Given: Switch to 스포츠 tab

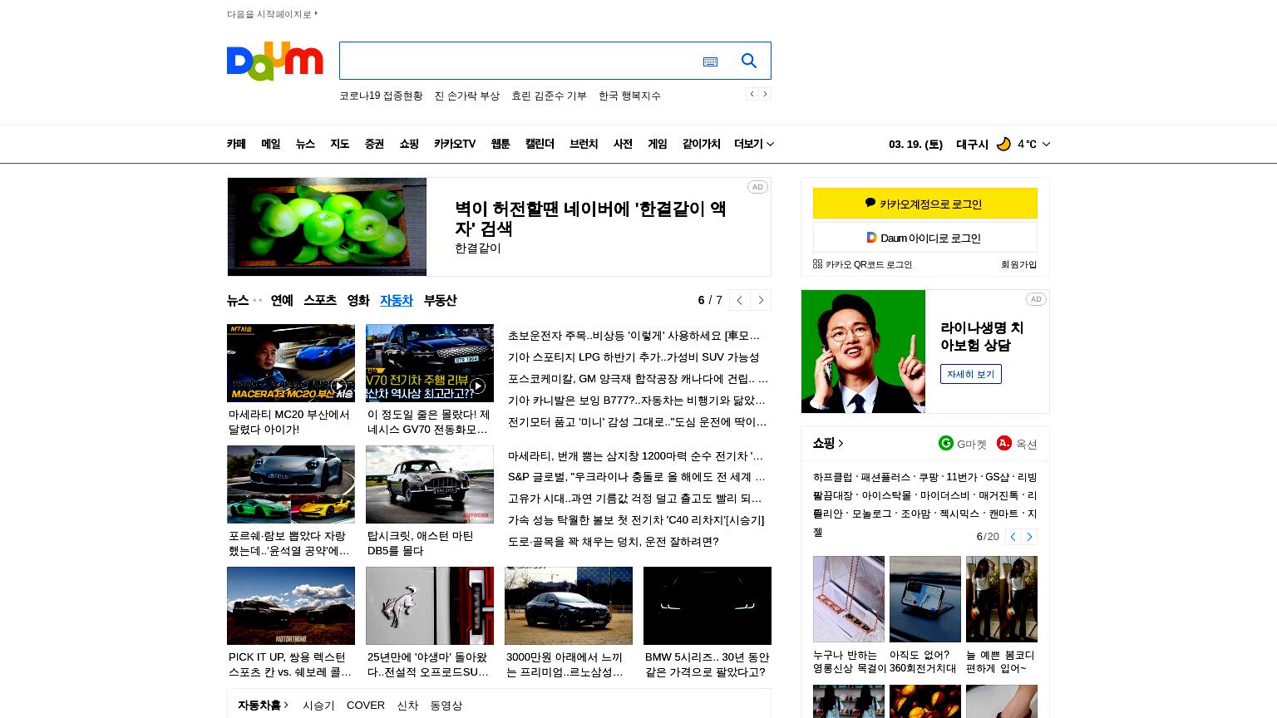Looking at the screenshot, I should coord(320,300).
